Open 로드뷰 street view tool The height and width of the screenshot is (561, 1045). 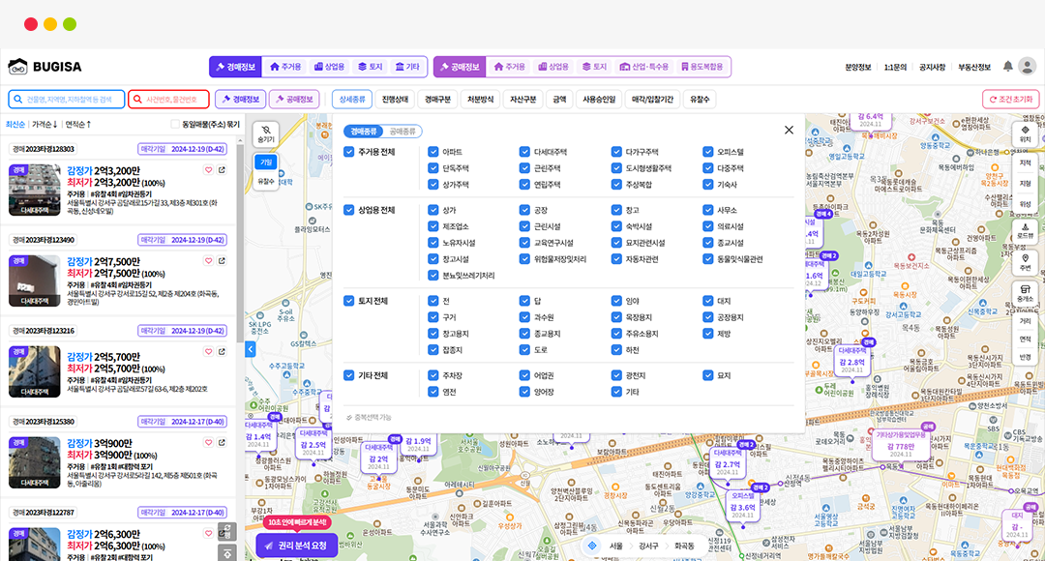(1025, 230)
